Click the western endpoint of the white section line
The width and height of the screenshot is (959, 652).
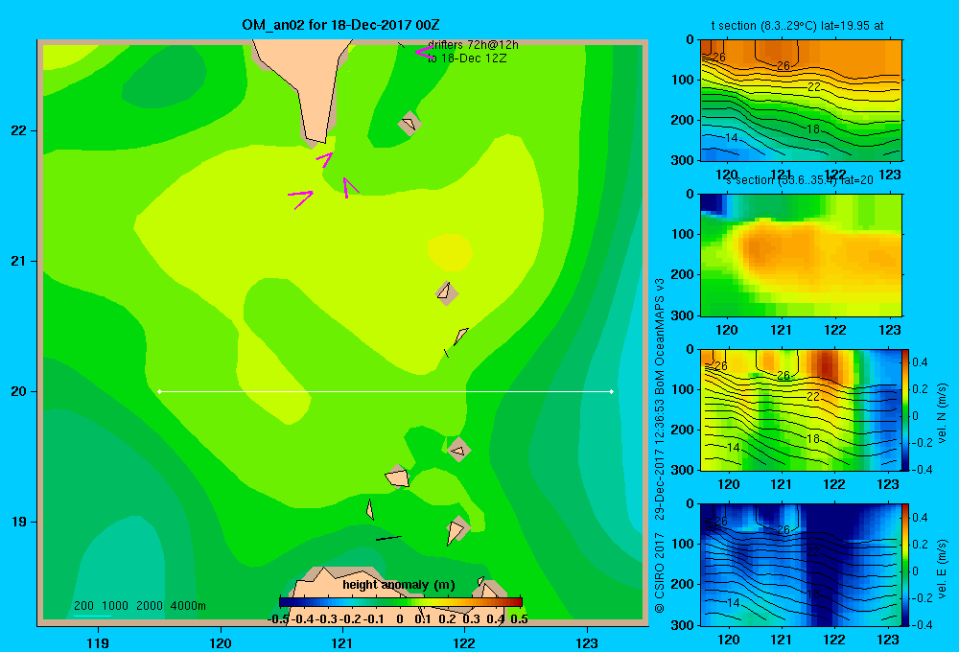(159, 391)
